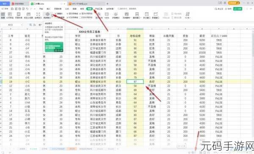Open a new document tab with plus
The image size is (254, 154).
coord(108,3)
